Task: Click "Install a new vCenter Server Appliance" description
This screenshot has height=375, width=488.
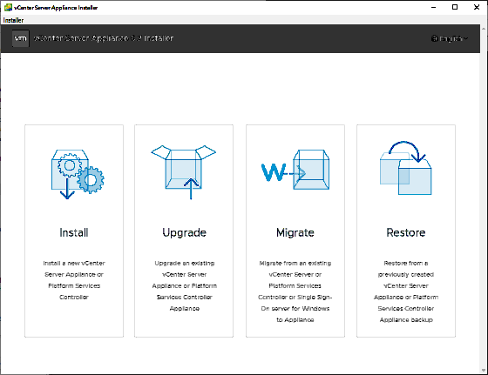Action: [x=74, y=280]
